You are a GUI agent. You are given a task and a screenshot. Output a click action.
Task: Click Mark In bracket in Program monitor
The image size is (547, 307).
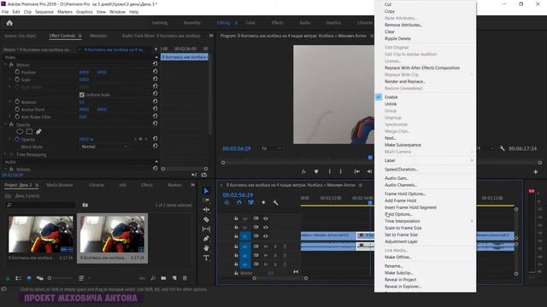[x=329, y=171]
